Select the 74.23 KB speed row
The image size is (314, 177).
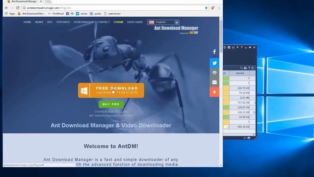click(239, 93)
